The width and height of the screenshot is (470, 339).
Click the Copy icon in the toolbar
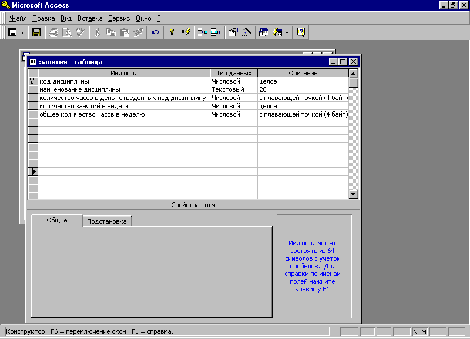click(111, 32)
